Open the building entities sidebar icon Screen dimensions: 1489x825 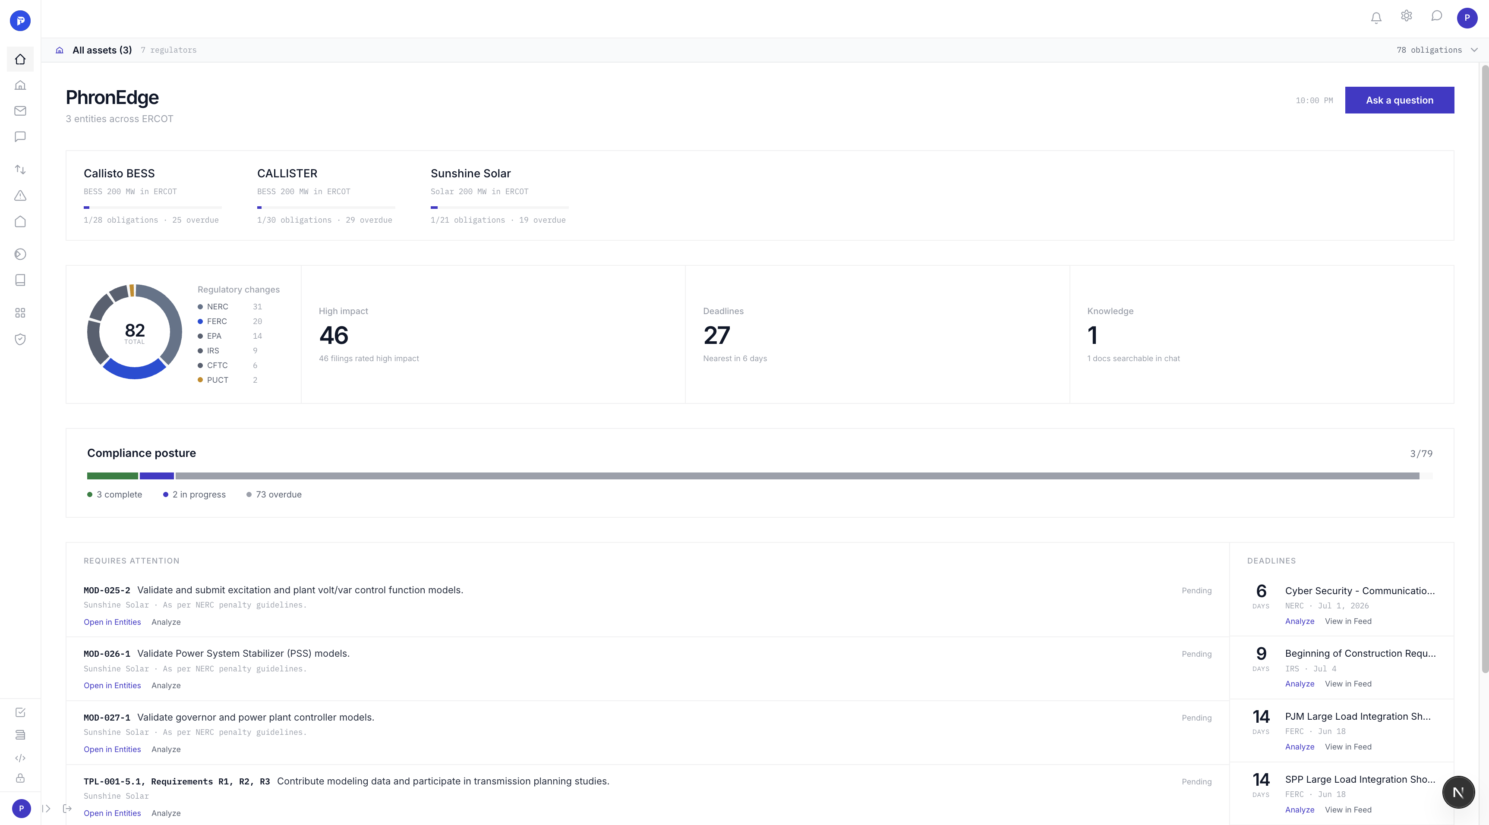click(20, 85)
